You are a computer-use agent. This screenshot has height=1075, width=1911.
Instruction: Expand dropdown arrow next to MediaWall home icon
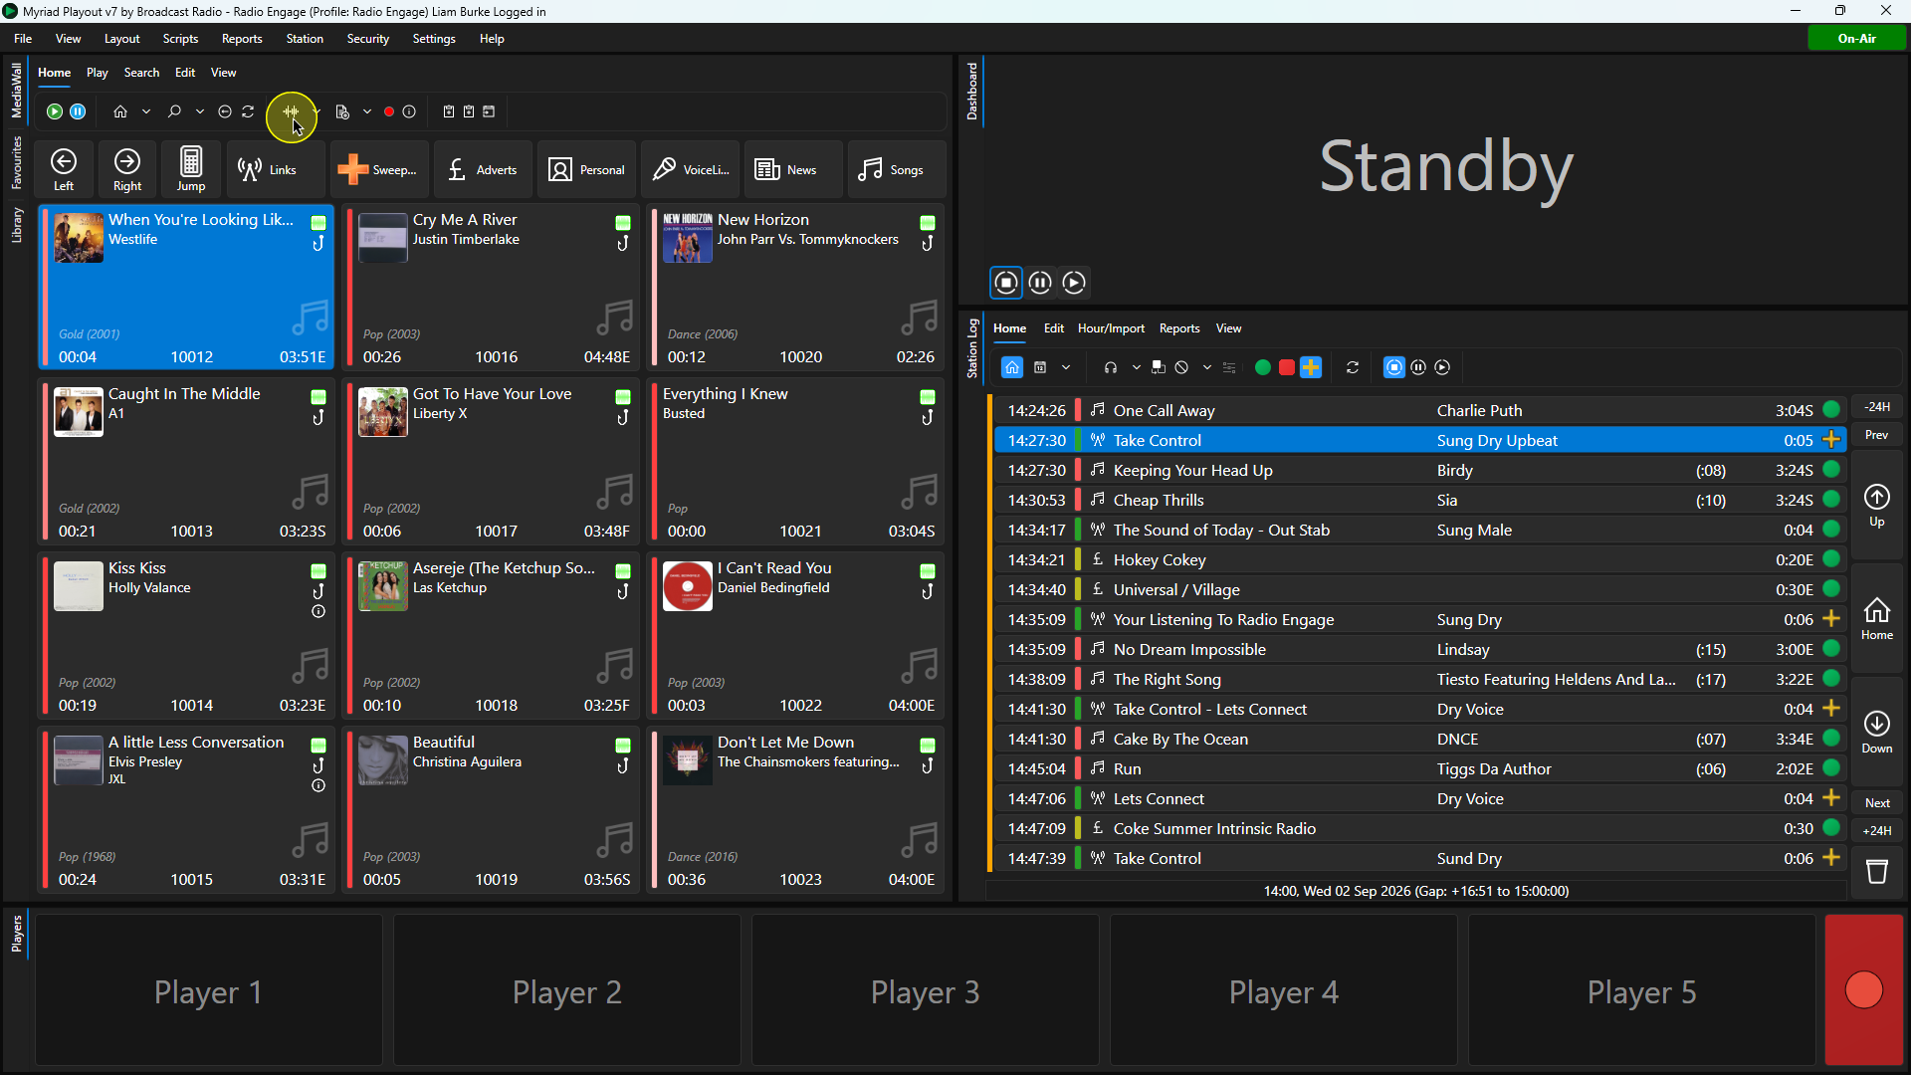point(146,111)
